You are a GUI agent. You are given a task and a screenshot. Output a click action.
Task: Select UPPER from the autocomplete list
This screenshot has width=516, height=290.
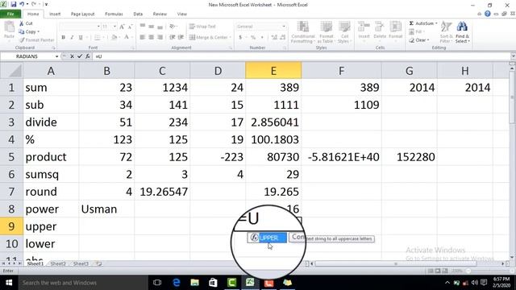click(x=268, y=238)
